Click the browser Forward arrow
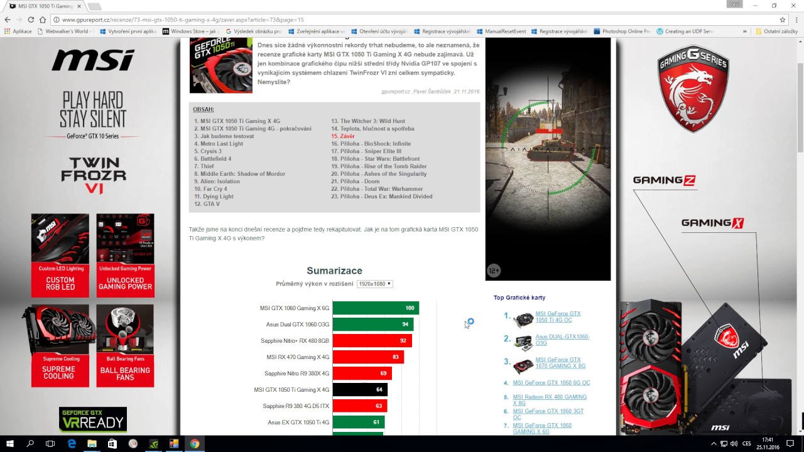 19,20
